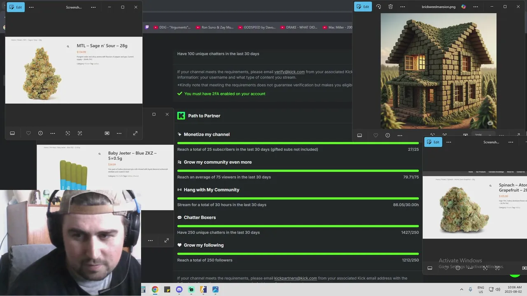
Task: Open the three-dot menu in the Baby Jeeter window toolbar
Action: tap(150, 240)
